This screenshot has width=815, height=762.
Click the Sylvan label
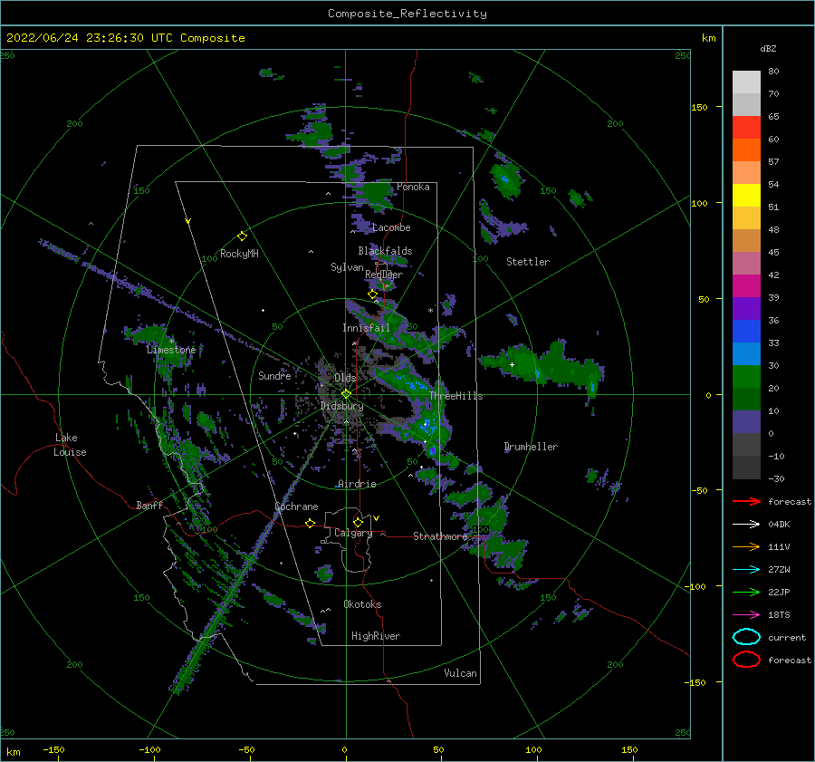pyautogui.click(x=347, y=267)
